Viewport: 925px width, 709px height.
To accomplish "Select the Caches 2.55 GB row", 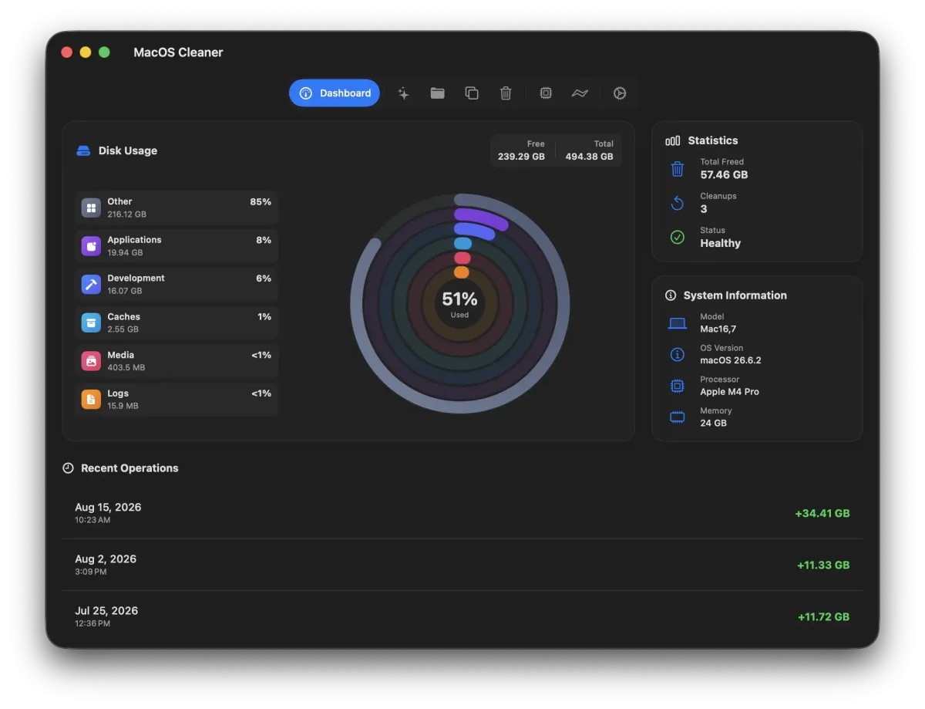I will (177, 323).
